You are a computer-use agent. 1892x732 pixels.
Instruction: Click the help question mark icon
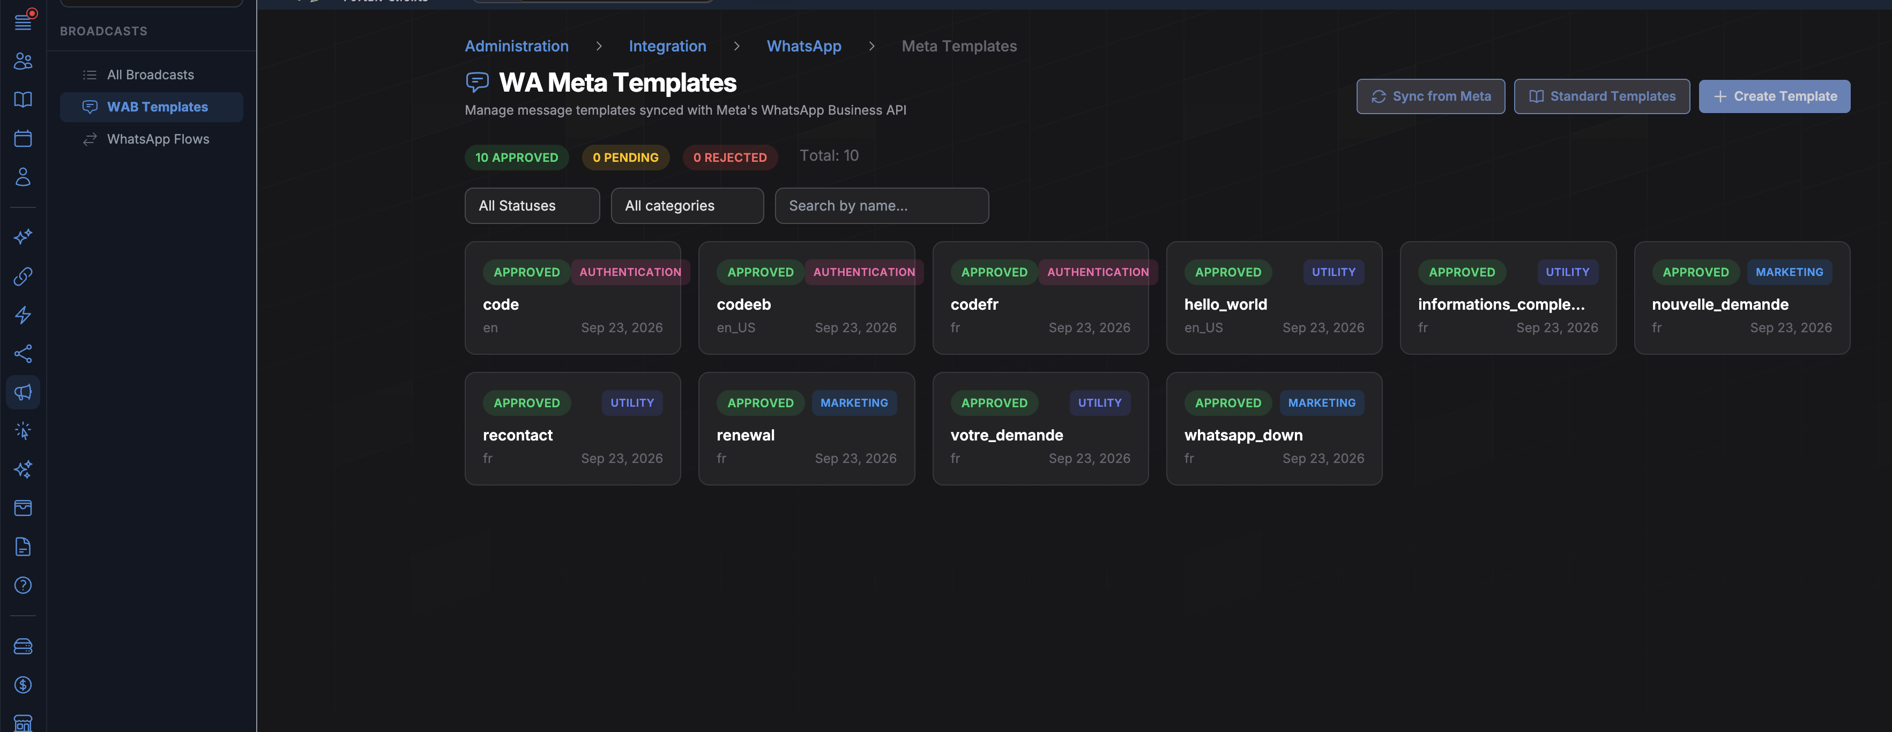click(x=23, y=585)
